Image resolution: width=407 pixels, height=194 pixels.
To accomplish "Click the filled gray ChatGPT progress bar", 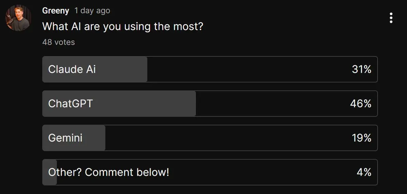I will (x=119, y=104).
